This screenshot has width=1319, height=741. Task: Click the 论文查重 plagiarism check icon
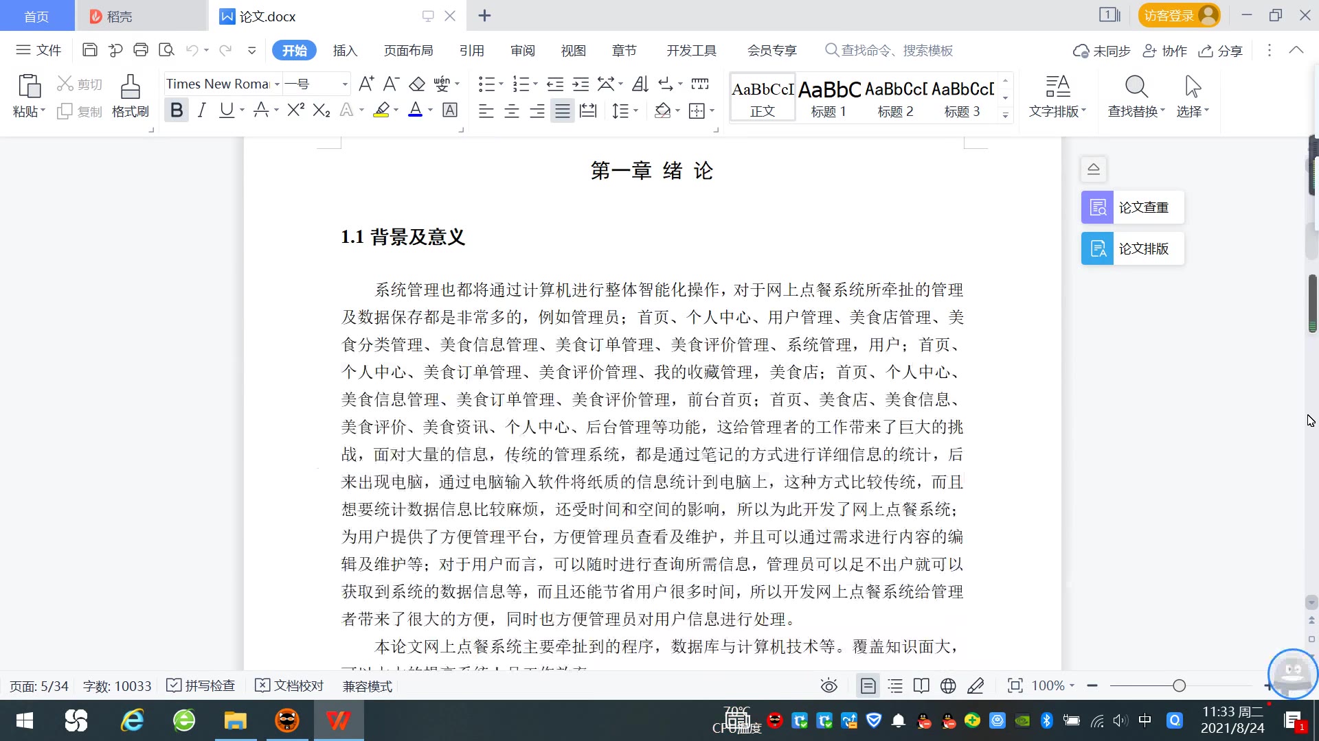coord(1097,207)
